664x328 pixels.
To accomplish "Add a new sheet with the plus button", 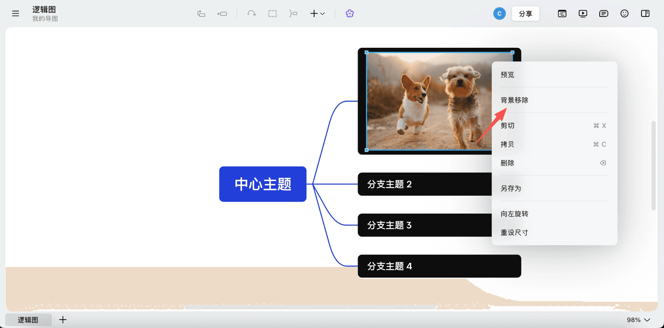I will coord(63,319).
